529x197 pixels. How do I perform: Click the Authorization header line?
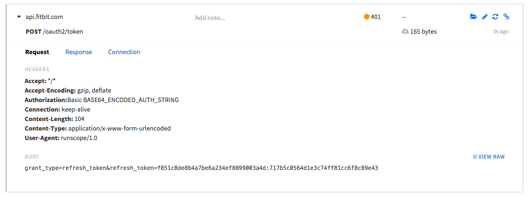pyautogui.click(x=102, y=100)
